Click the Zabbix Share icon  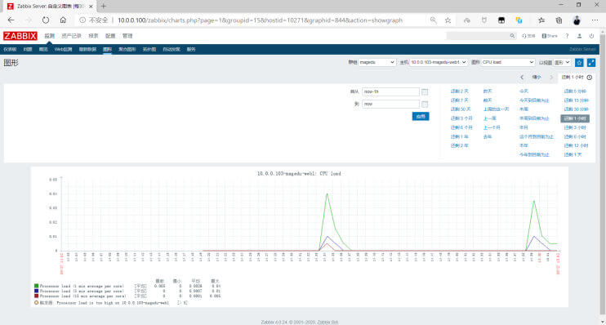(550, 36)
